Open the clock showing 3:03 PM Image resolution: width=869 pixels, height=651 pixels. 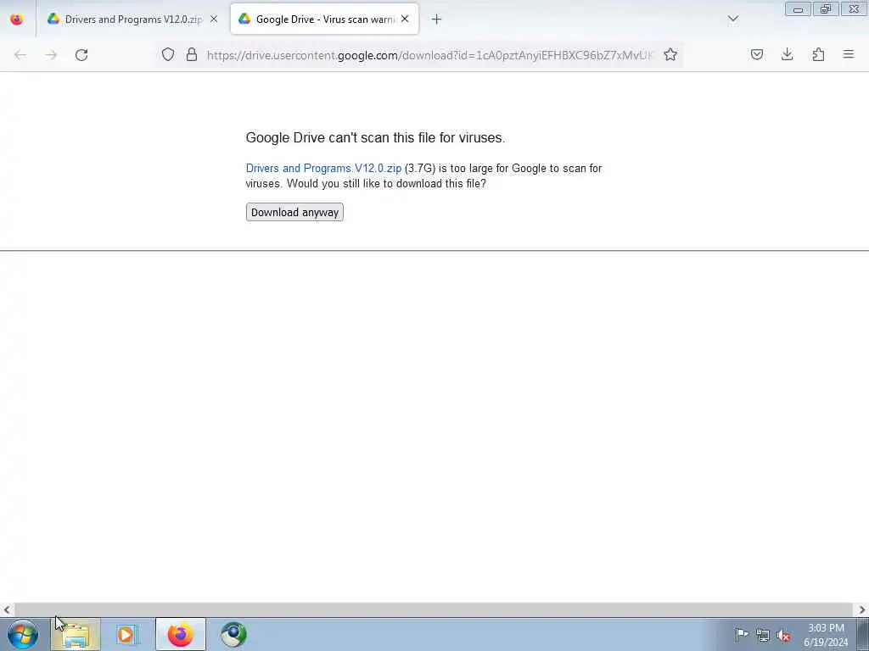coord(826,635)
